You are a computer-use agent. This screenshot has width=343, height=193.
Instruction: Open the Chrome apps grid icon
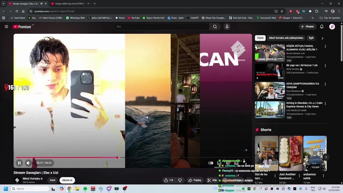pyautogui.click(x=3, y=18)
